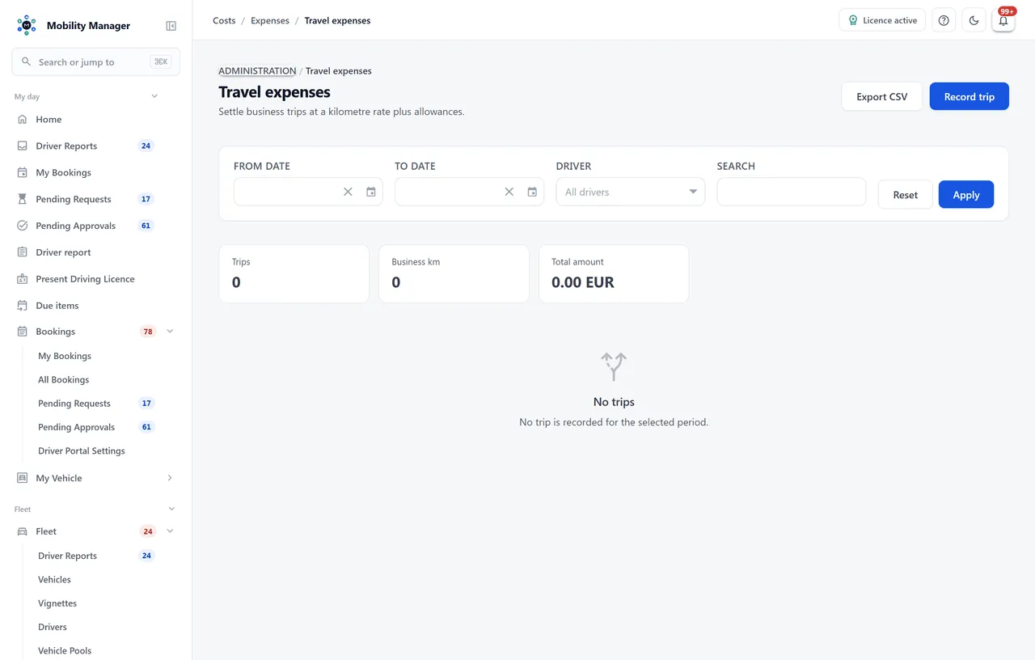Click the Pending Approvals check icon under My day

[23, 226]
